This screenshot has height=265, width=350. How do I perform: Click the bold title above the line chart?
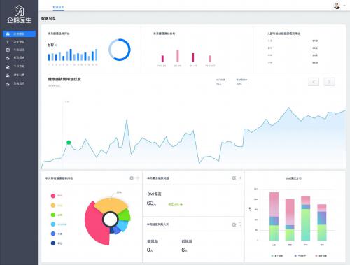click(64, 79)
